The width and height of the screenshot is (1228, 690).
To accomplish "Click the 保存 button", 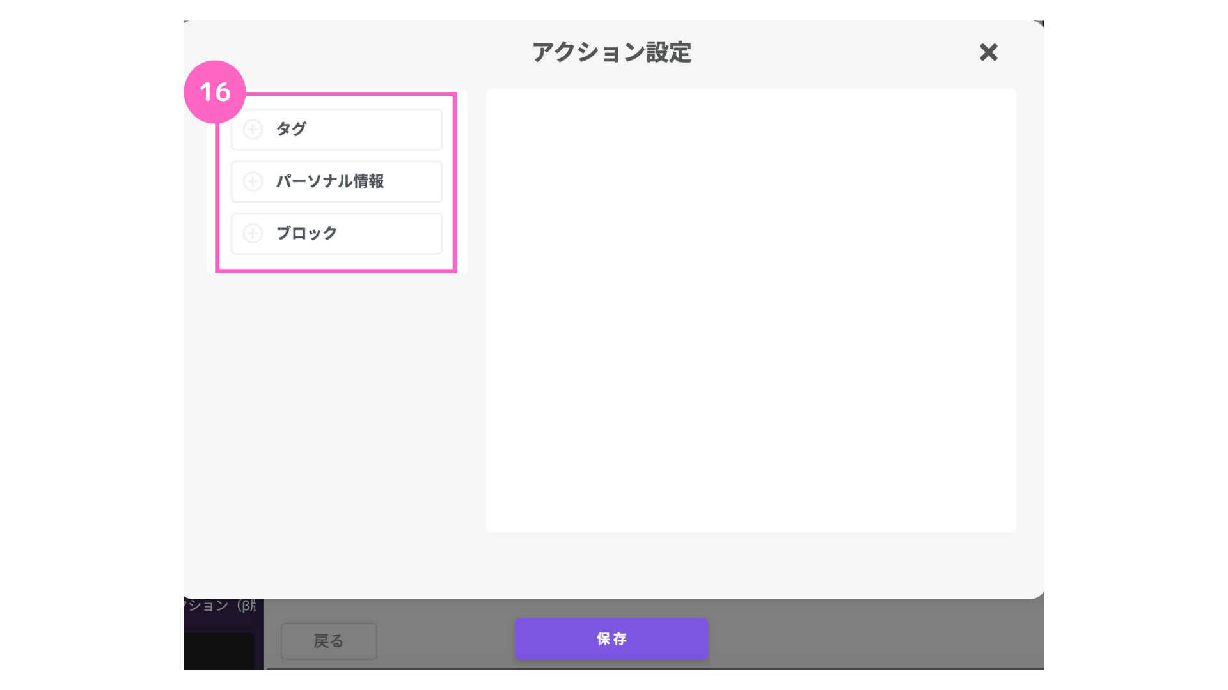I will (x=611, y=639).
